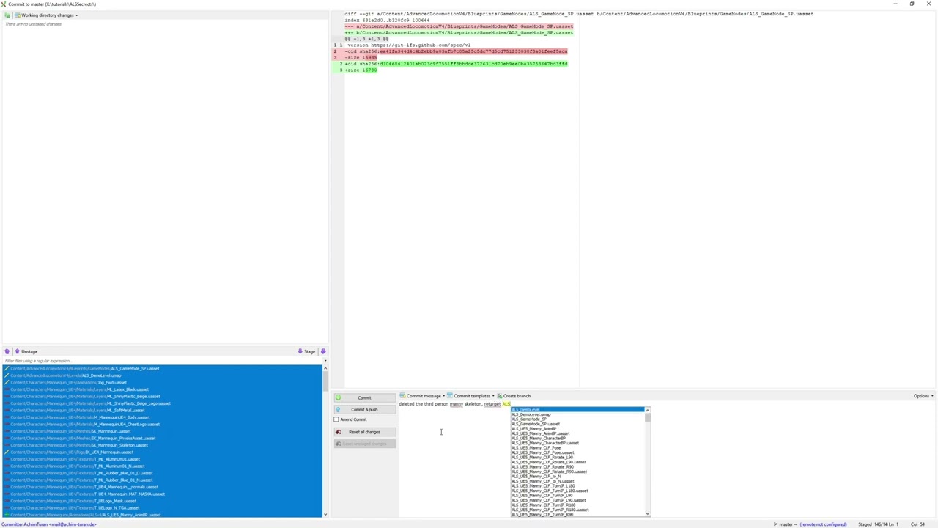The image size is (938, 528).
Task: Click the Stage button
Action: pos(307,351)
